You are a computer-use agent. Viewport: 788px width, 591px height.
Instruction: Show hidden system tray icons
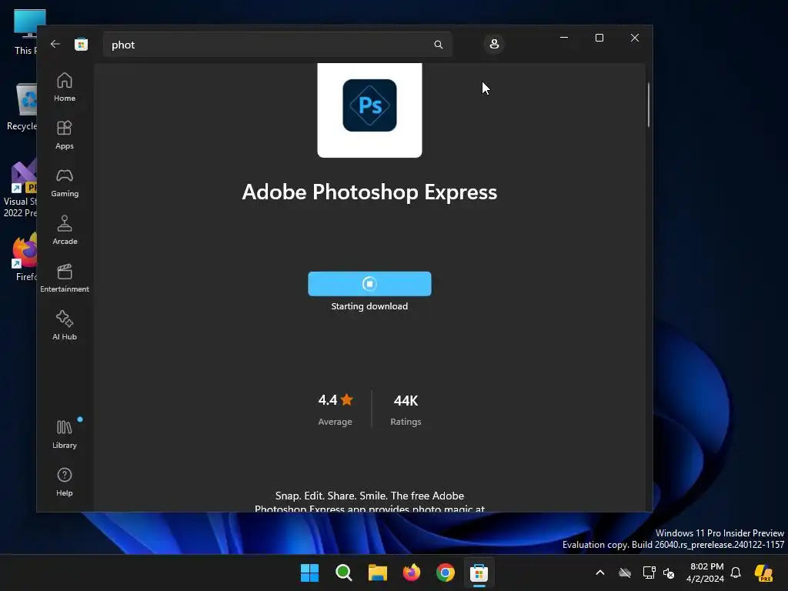click(x=600, y=573)
